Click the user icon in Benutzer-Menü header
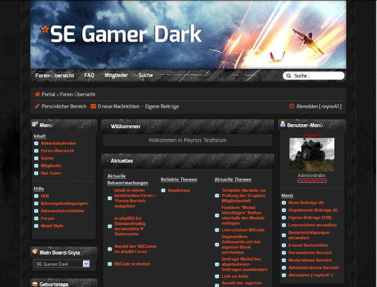The width and height of the screenshot is (377, 287). coord(283,125)
